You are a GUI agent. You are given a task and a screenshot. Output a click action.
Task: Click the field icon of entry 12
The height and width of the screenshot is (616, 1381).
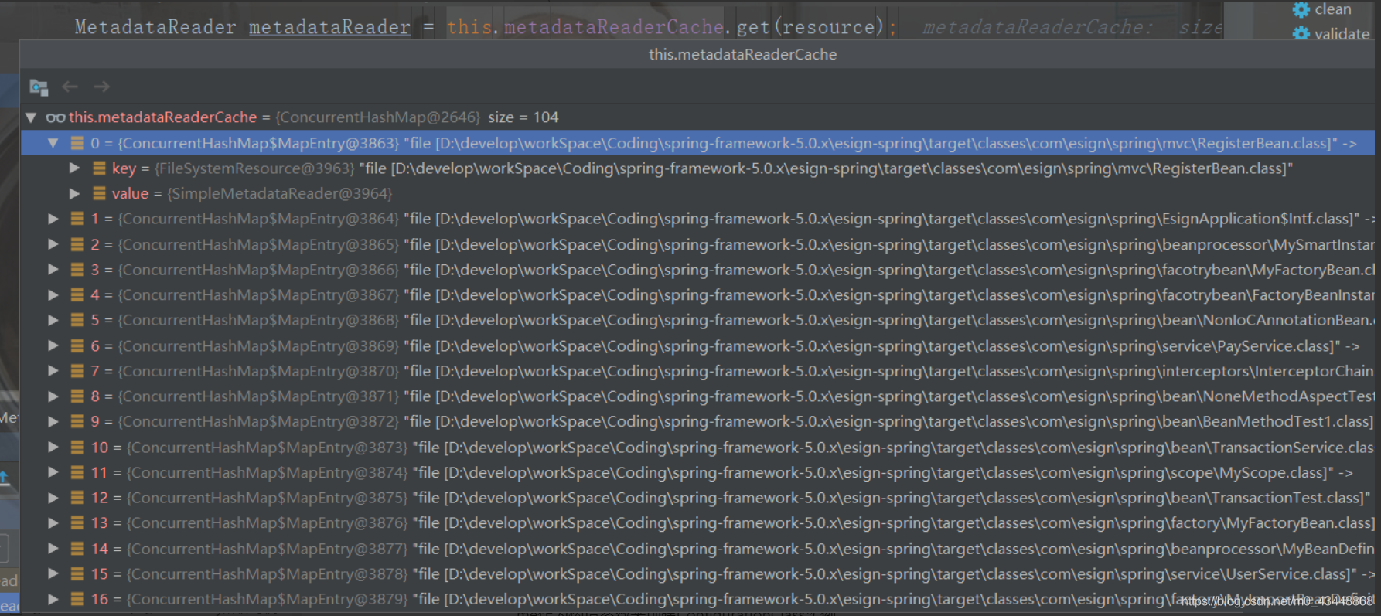[77, 498]
